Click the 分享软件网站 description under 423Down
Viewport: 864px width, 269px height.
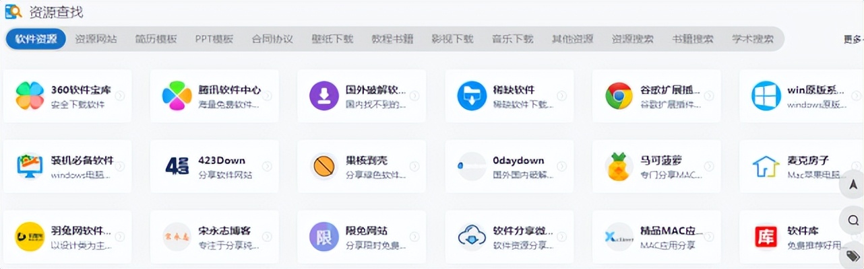[x=225, y=176]
